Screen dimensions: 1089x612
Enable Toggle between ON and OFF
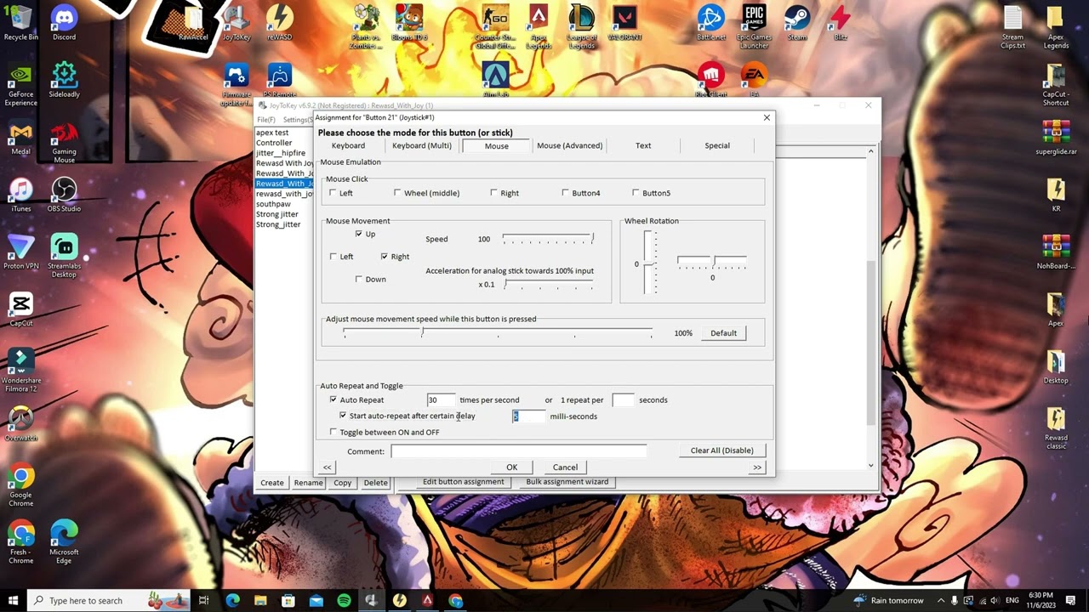tap(334, 432)
